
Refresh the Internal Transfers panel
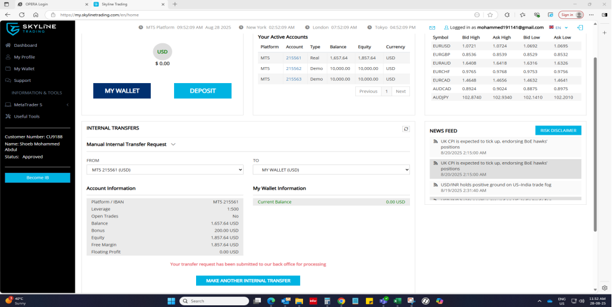pyautogui.click(x=406, y=128)
